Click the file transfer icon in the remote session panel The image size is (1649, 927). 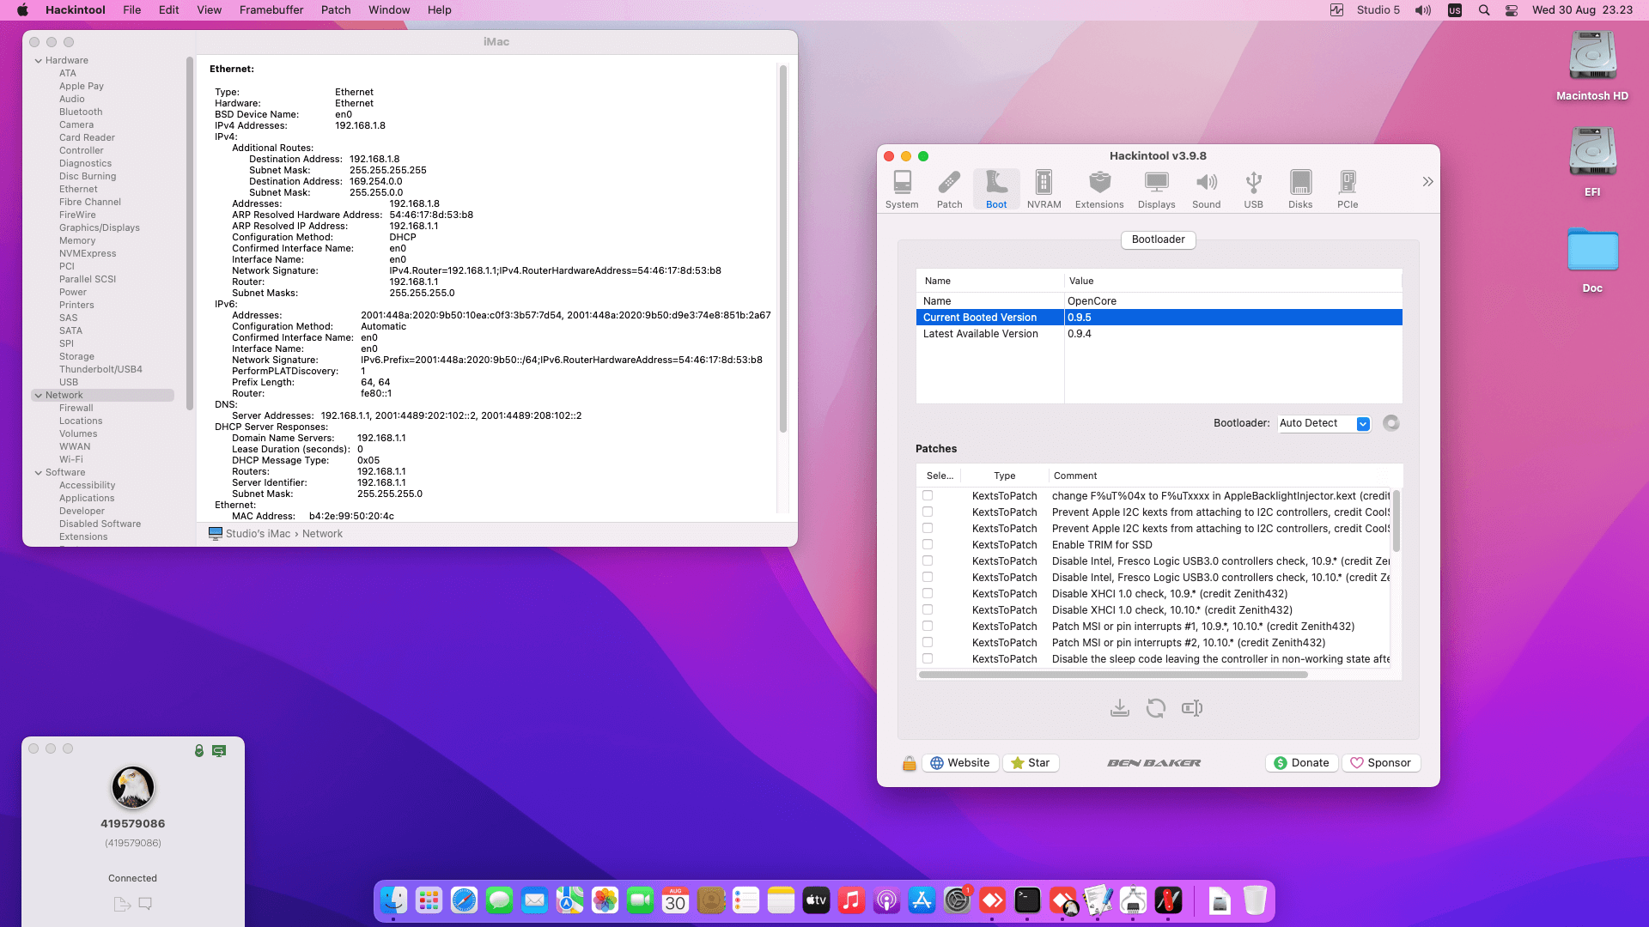click(x=122, y=904)
